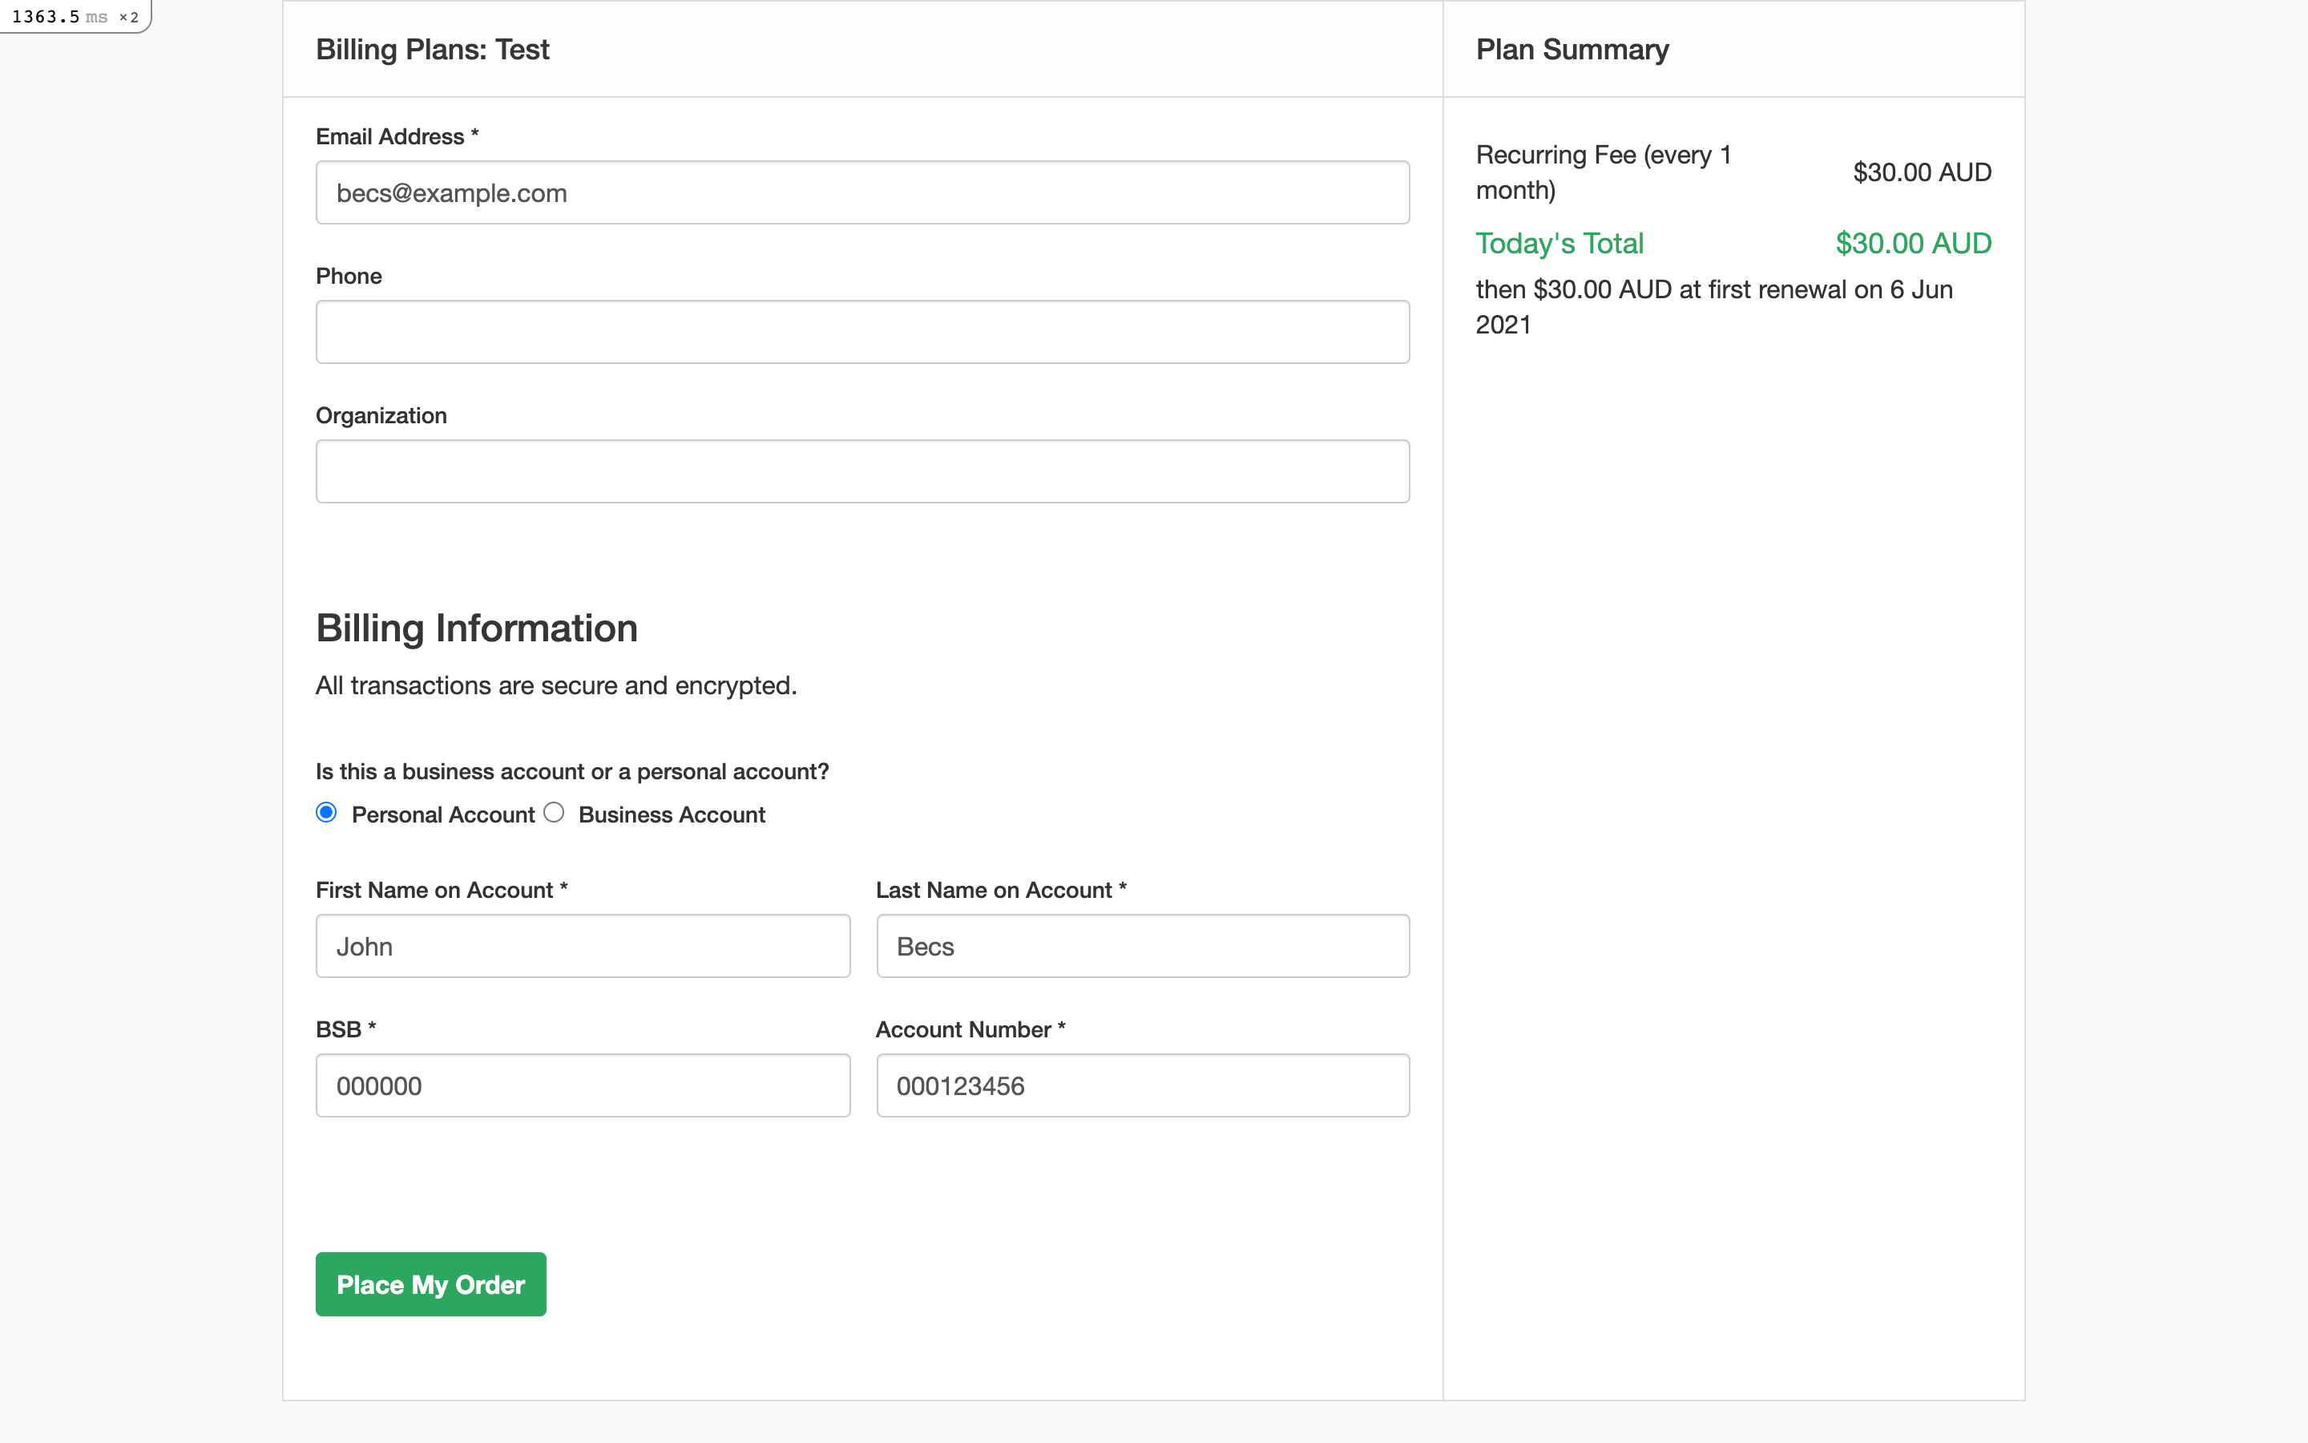This screenshot has height=1443, width=2308.
Task: Edit the First Name on Account field
Action: [x=583, y=946]
